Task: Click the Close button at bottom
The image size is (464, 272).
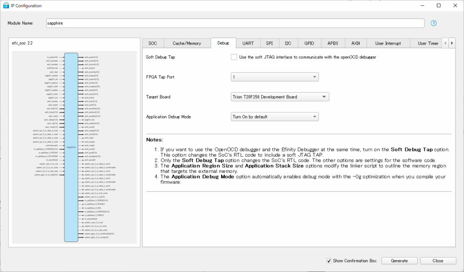Action: (438, 261)
